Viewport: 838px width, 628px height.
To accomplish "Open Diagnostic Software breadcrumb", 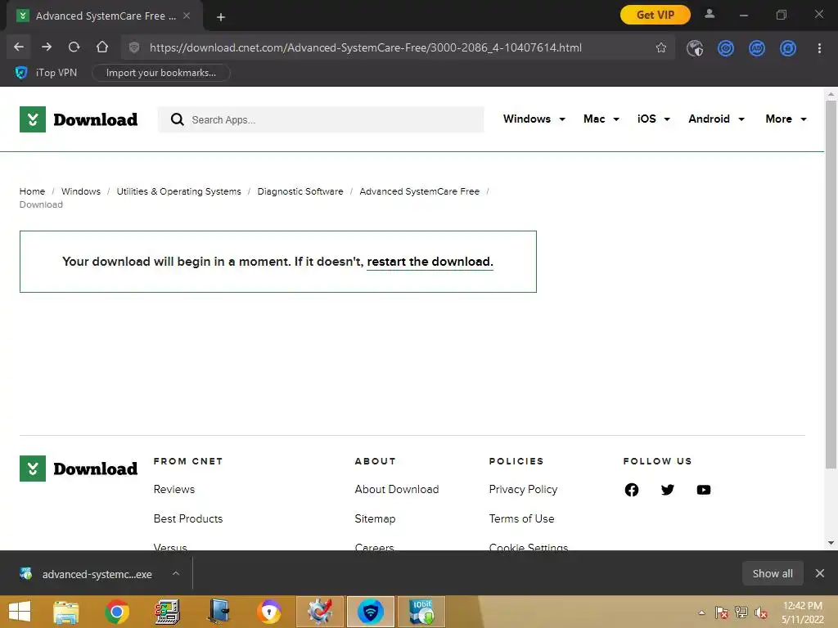I will pos(300,191).
